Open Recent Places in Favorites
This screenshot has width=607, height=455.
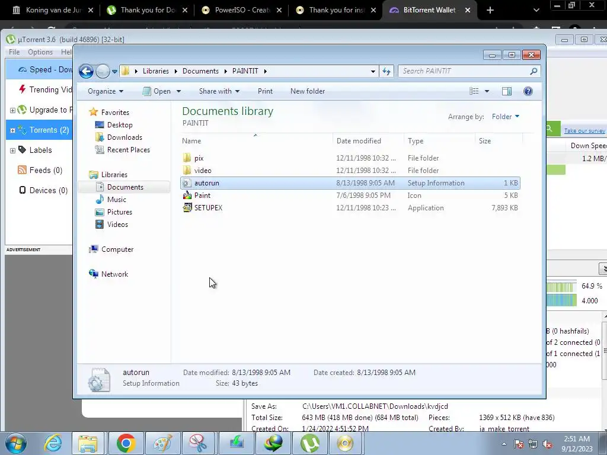tap(128, 150)
